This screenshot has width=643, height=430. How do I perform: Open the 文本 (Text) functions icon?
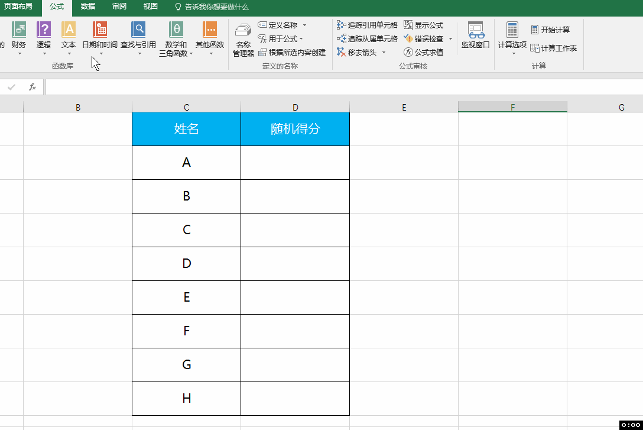coord(69,30)
